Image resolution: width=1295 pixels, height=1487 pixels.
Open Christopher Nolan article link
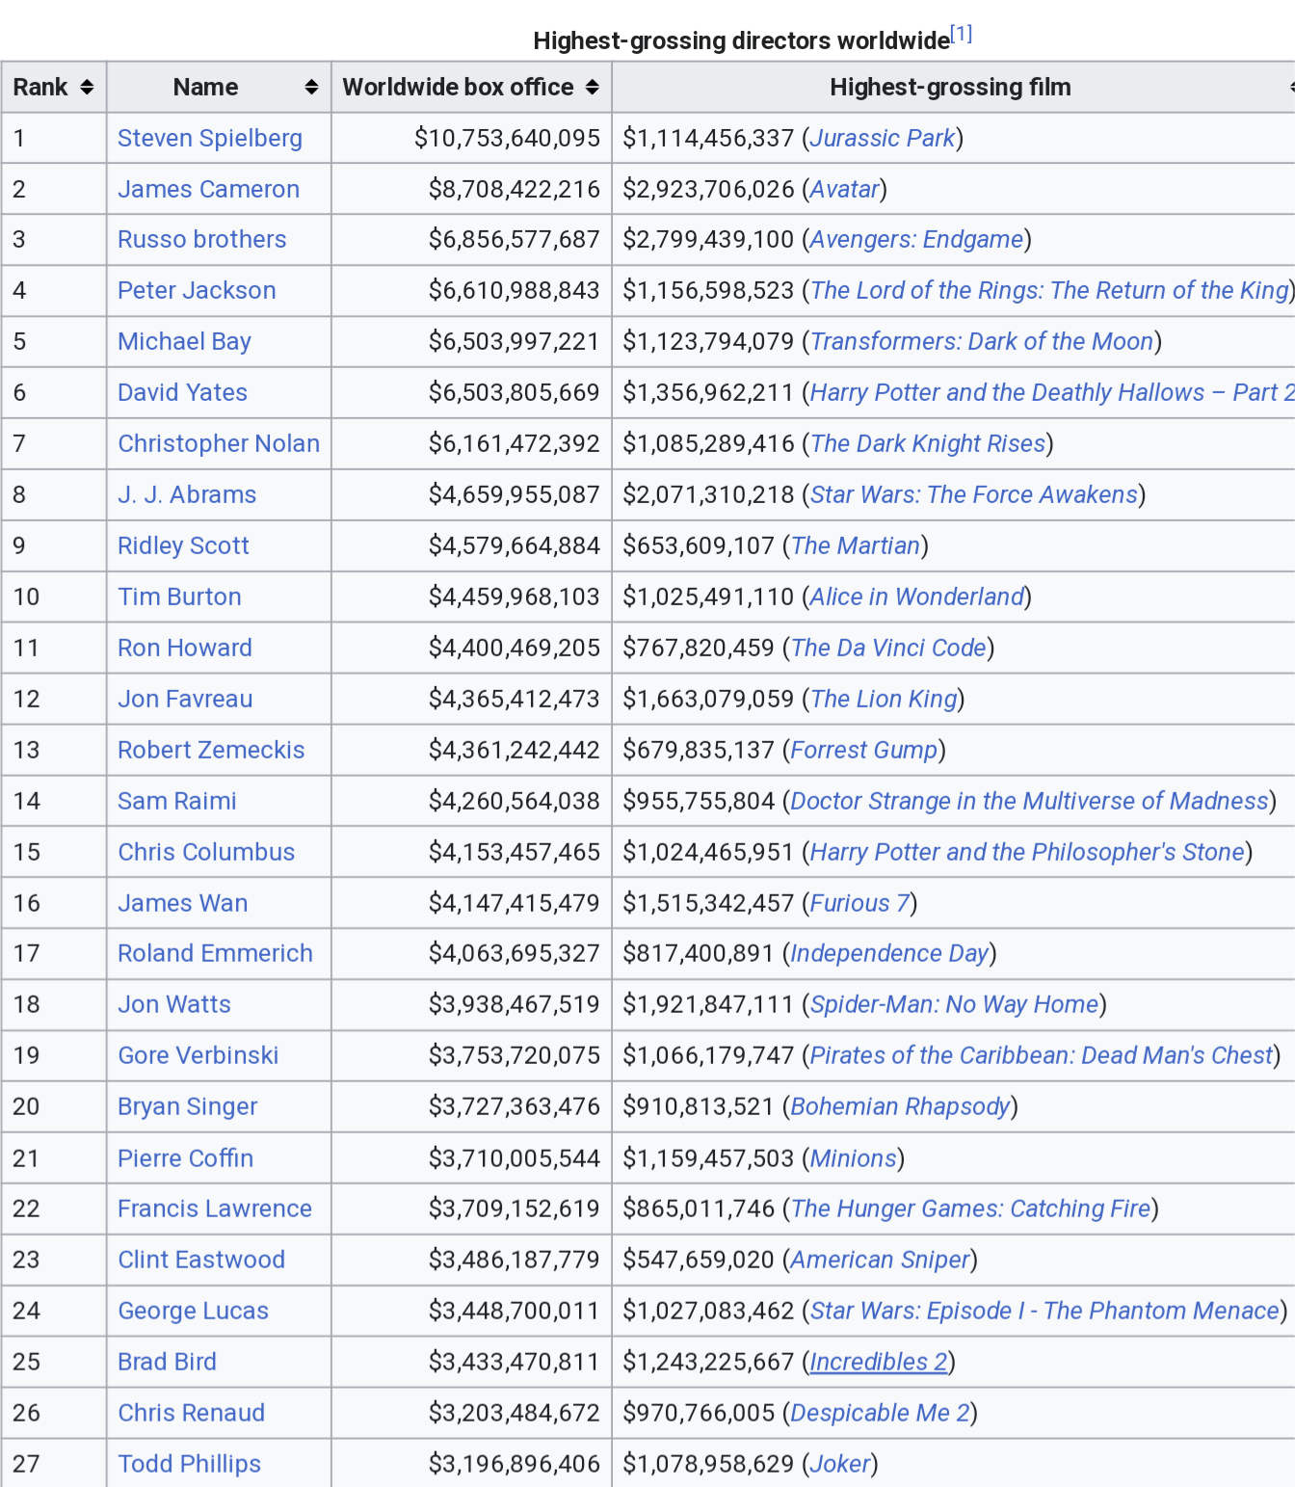pos(219,444)
